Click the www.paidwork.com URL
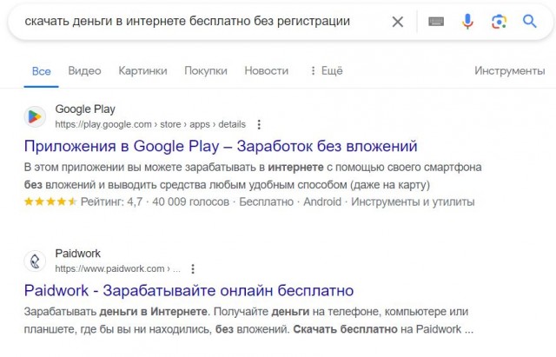The height and width of the screenshot is (357, 556). [118, 268]
